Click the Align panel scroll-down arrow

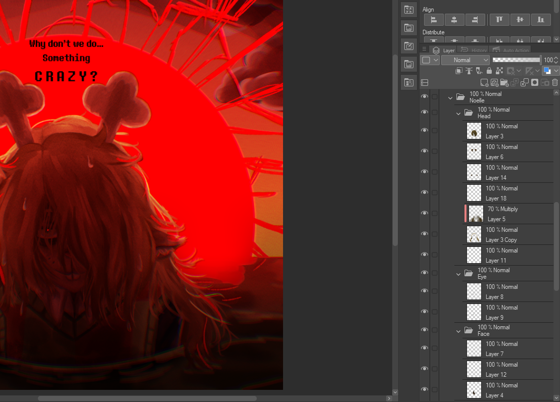[556, 39]
